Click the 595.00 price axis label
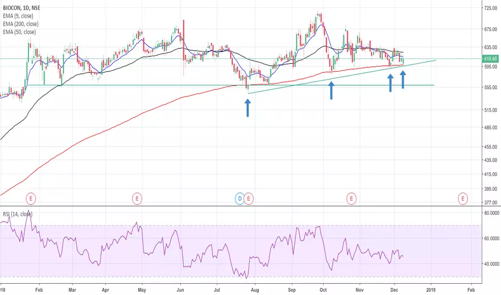This screenshot has height=295, width=501. [x=490, y=67]
